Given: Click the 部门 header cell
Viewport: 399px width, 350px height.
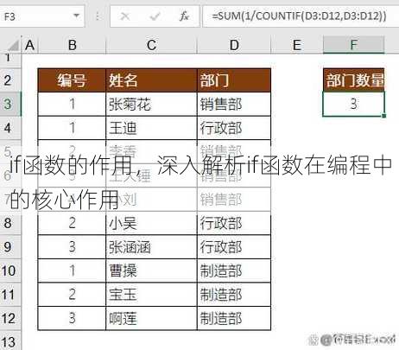Looking at the screenshot, I should coord(234,80).
